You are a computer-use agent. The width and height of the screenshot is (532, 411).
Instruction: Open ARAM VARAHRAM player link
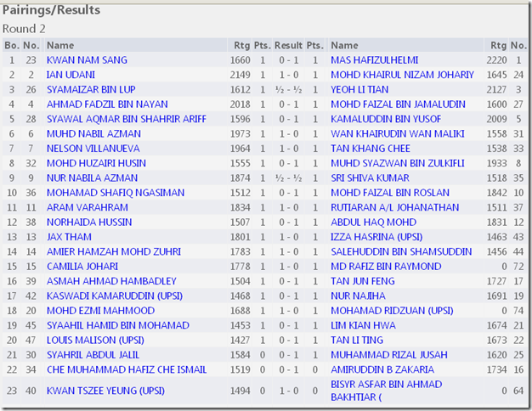pyautogui.click(x=88, y=207)
